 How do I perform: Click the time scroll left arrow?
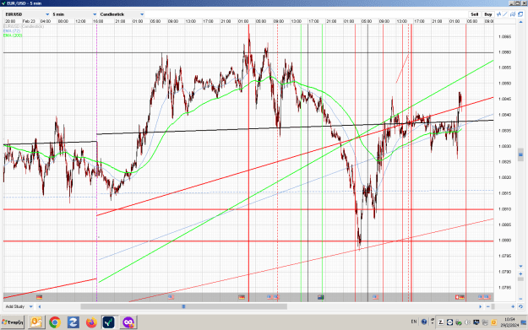40,306
